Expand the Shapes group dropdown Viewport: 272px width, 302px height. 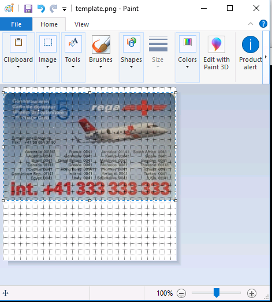click(x=131, y=66)
